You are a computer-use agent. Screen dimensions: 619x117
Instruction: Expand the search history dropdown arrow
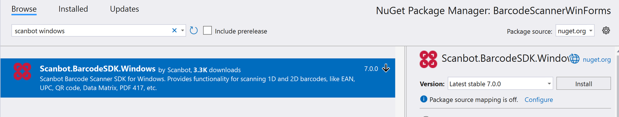[x=182, y=31]
